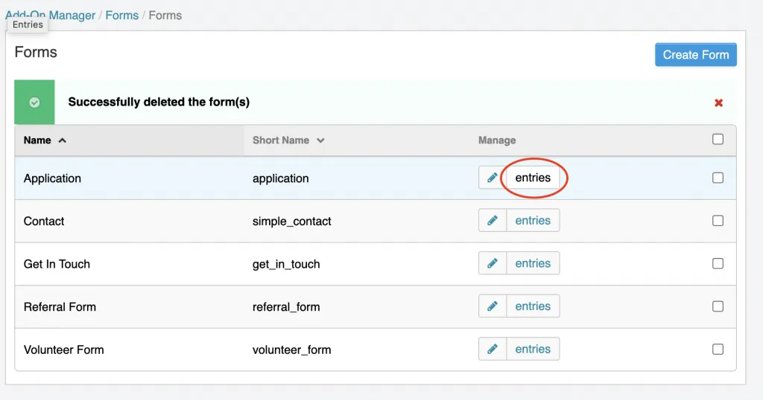Click the Manage column header
Screen dimensions: 763x400
point(497,141)
